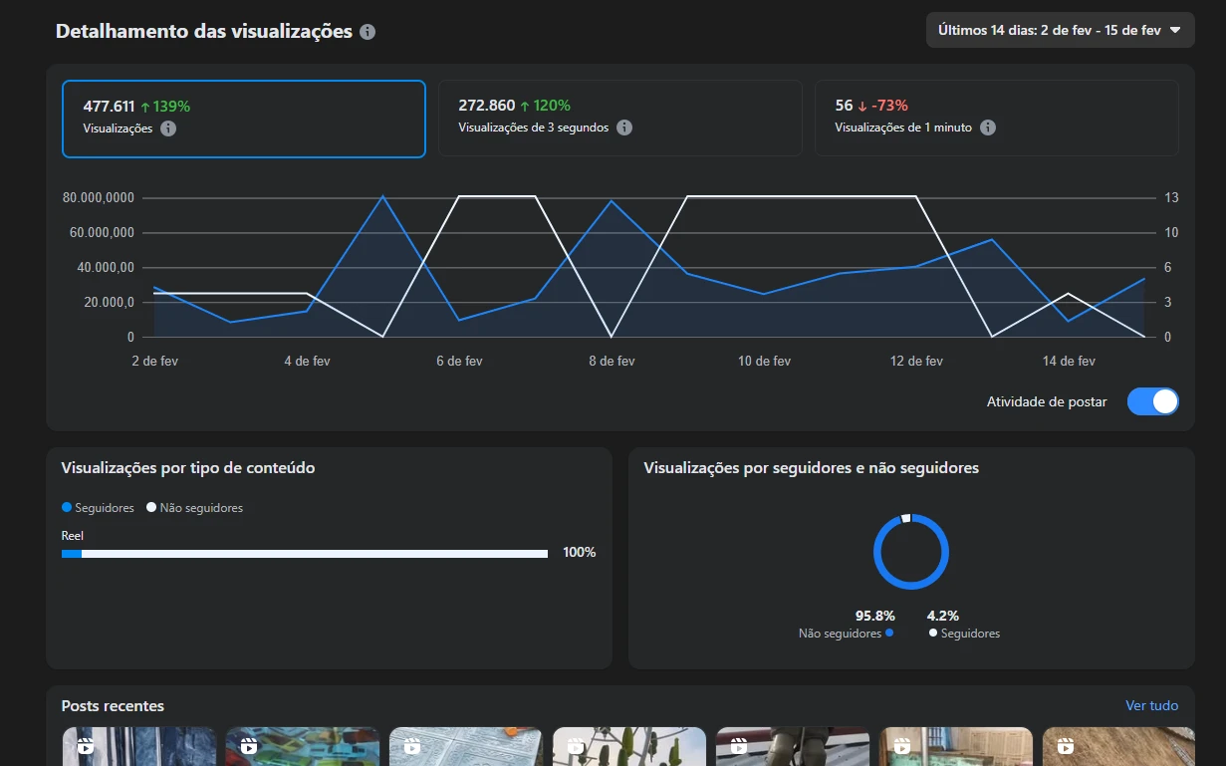Viewport: 1226px width, 766px height.
Task: Toggle the Seguidores legend dot in content type
Action: coord(67,507)
